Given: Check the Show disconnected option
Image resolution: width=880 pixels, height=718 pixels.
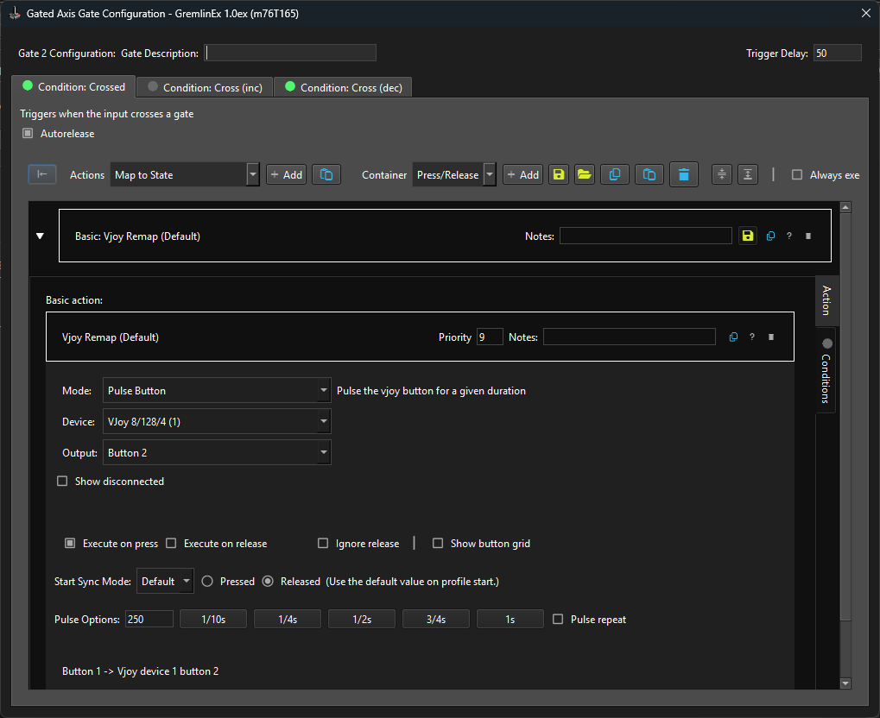Looking at the screenshot, I should point(62,482).
